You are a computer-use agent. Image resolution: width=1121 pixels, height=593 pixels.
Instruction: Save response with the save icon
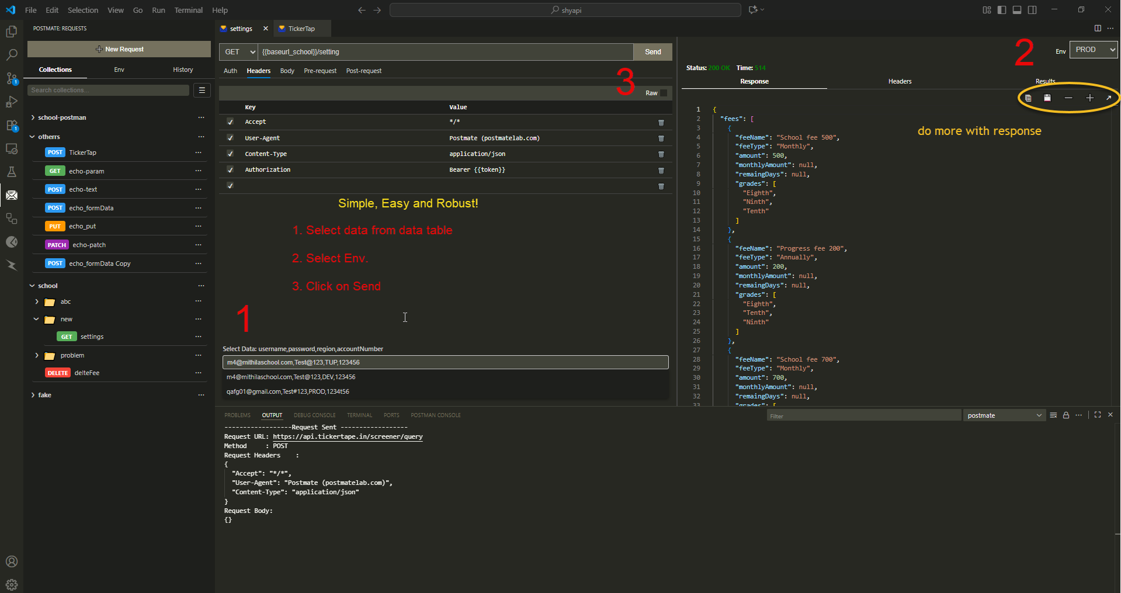[1047, 98]
